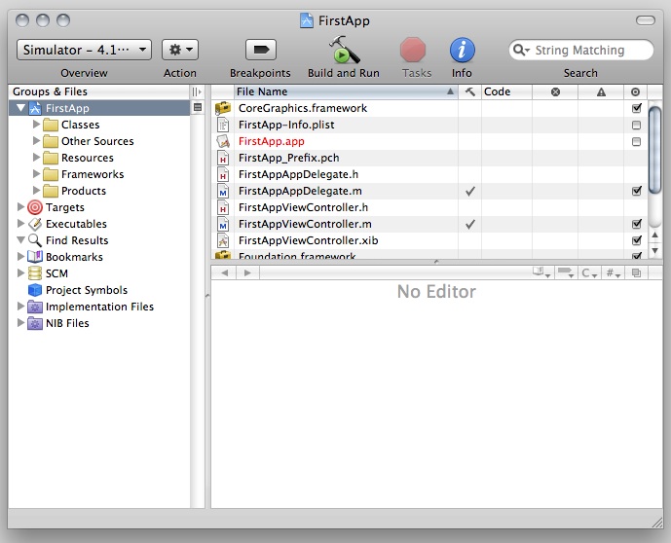Collapse the Find Results group

pyautogui.click(x=20, y=240)
